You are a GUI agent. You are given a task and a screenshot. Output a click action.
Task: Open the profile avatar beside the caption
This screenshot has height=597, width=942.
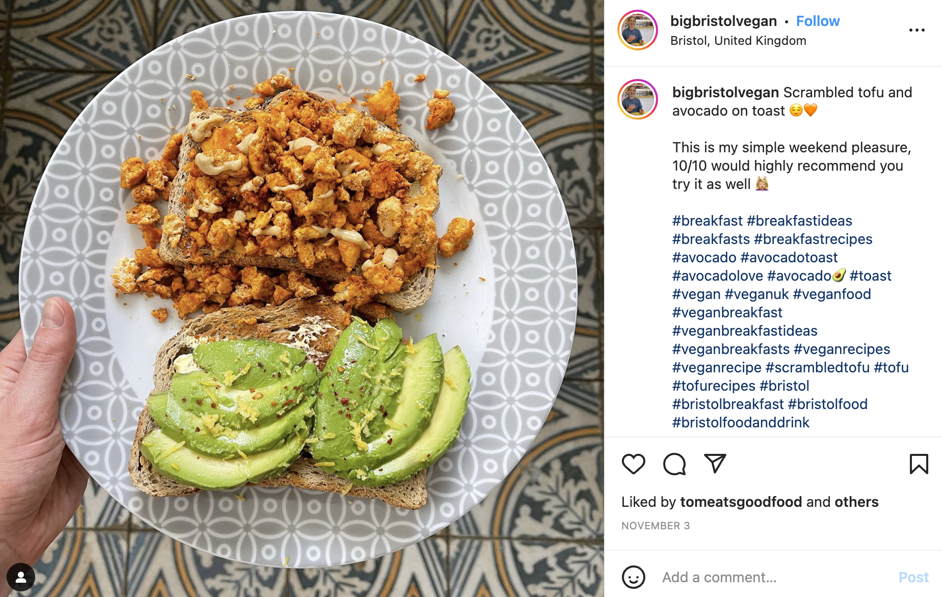638,99
